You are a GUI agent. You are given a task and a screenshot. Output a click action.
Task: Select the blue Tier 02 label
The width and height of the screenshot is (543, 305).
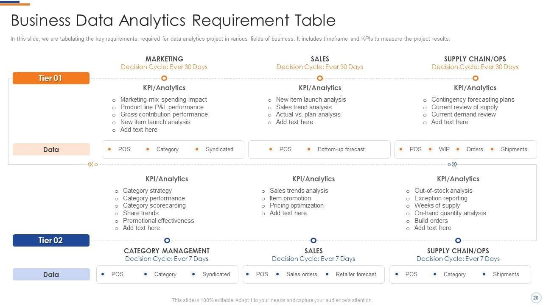tap(51, 241)
